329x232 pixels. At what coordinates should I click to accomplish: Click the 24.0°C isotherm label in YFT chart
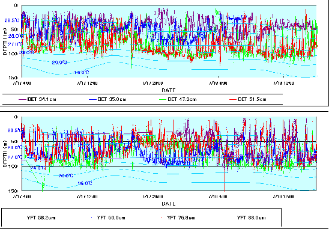tap(38, 168)
